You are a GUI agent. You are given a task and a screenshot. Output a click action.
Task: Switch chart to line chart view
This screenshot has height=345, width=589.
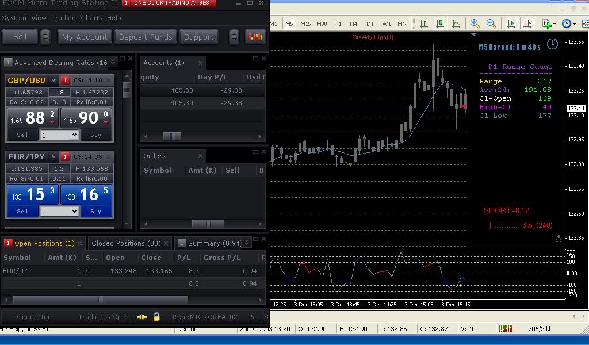pos(456,24)
